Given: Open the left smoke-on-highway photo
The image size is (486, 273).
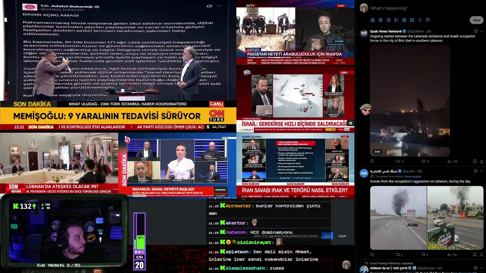Looking at the screenshot, I should coord(398,218).
